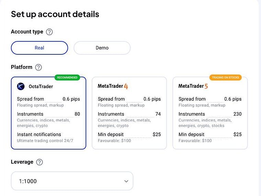Image resolution: width=261 pixels, height=196 pixels.
Task: Click the 'Account type' label
Action: (x=27, y=32)
